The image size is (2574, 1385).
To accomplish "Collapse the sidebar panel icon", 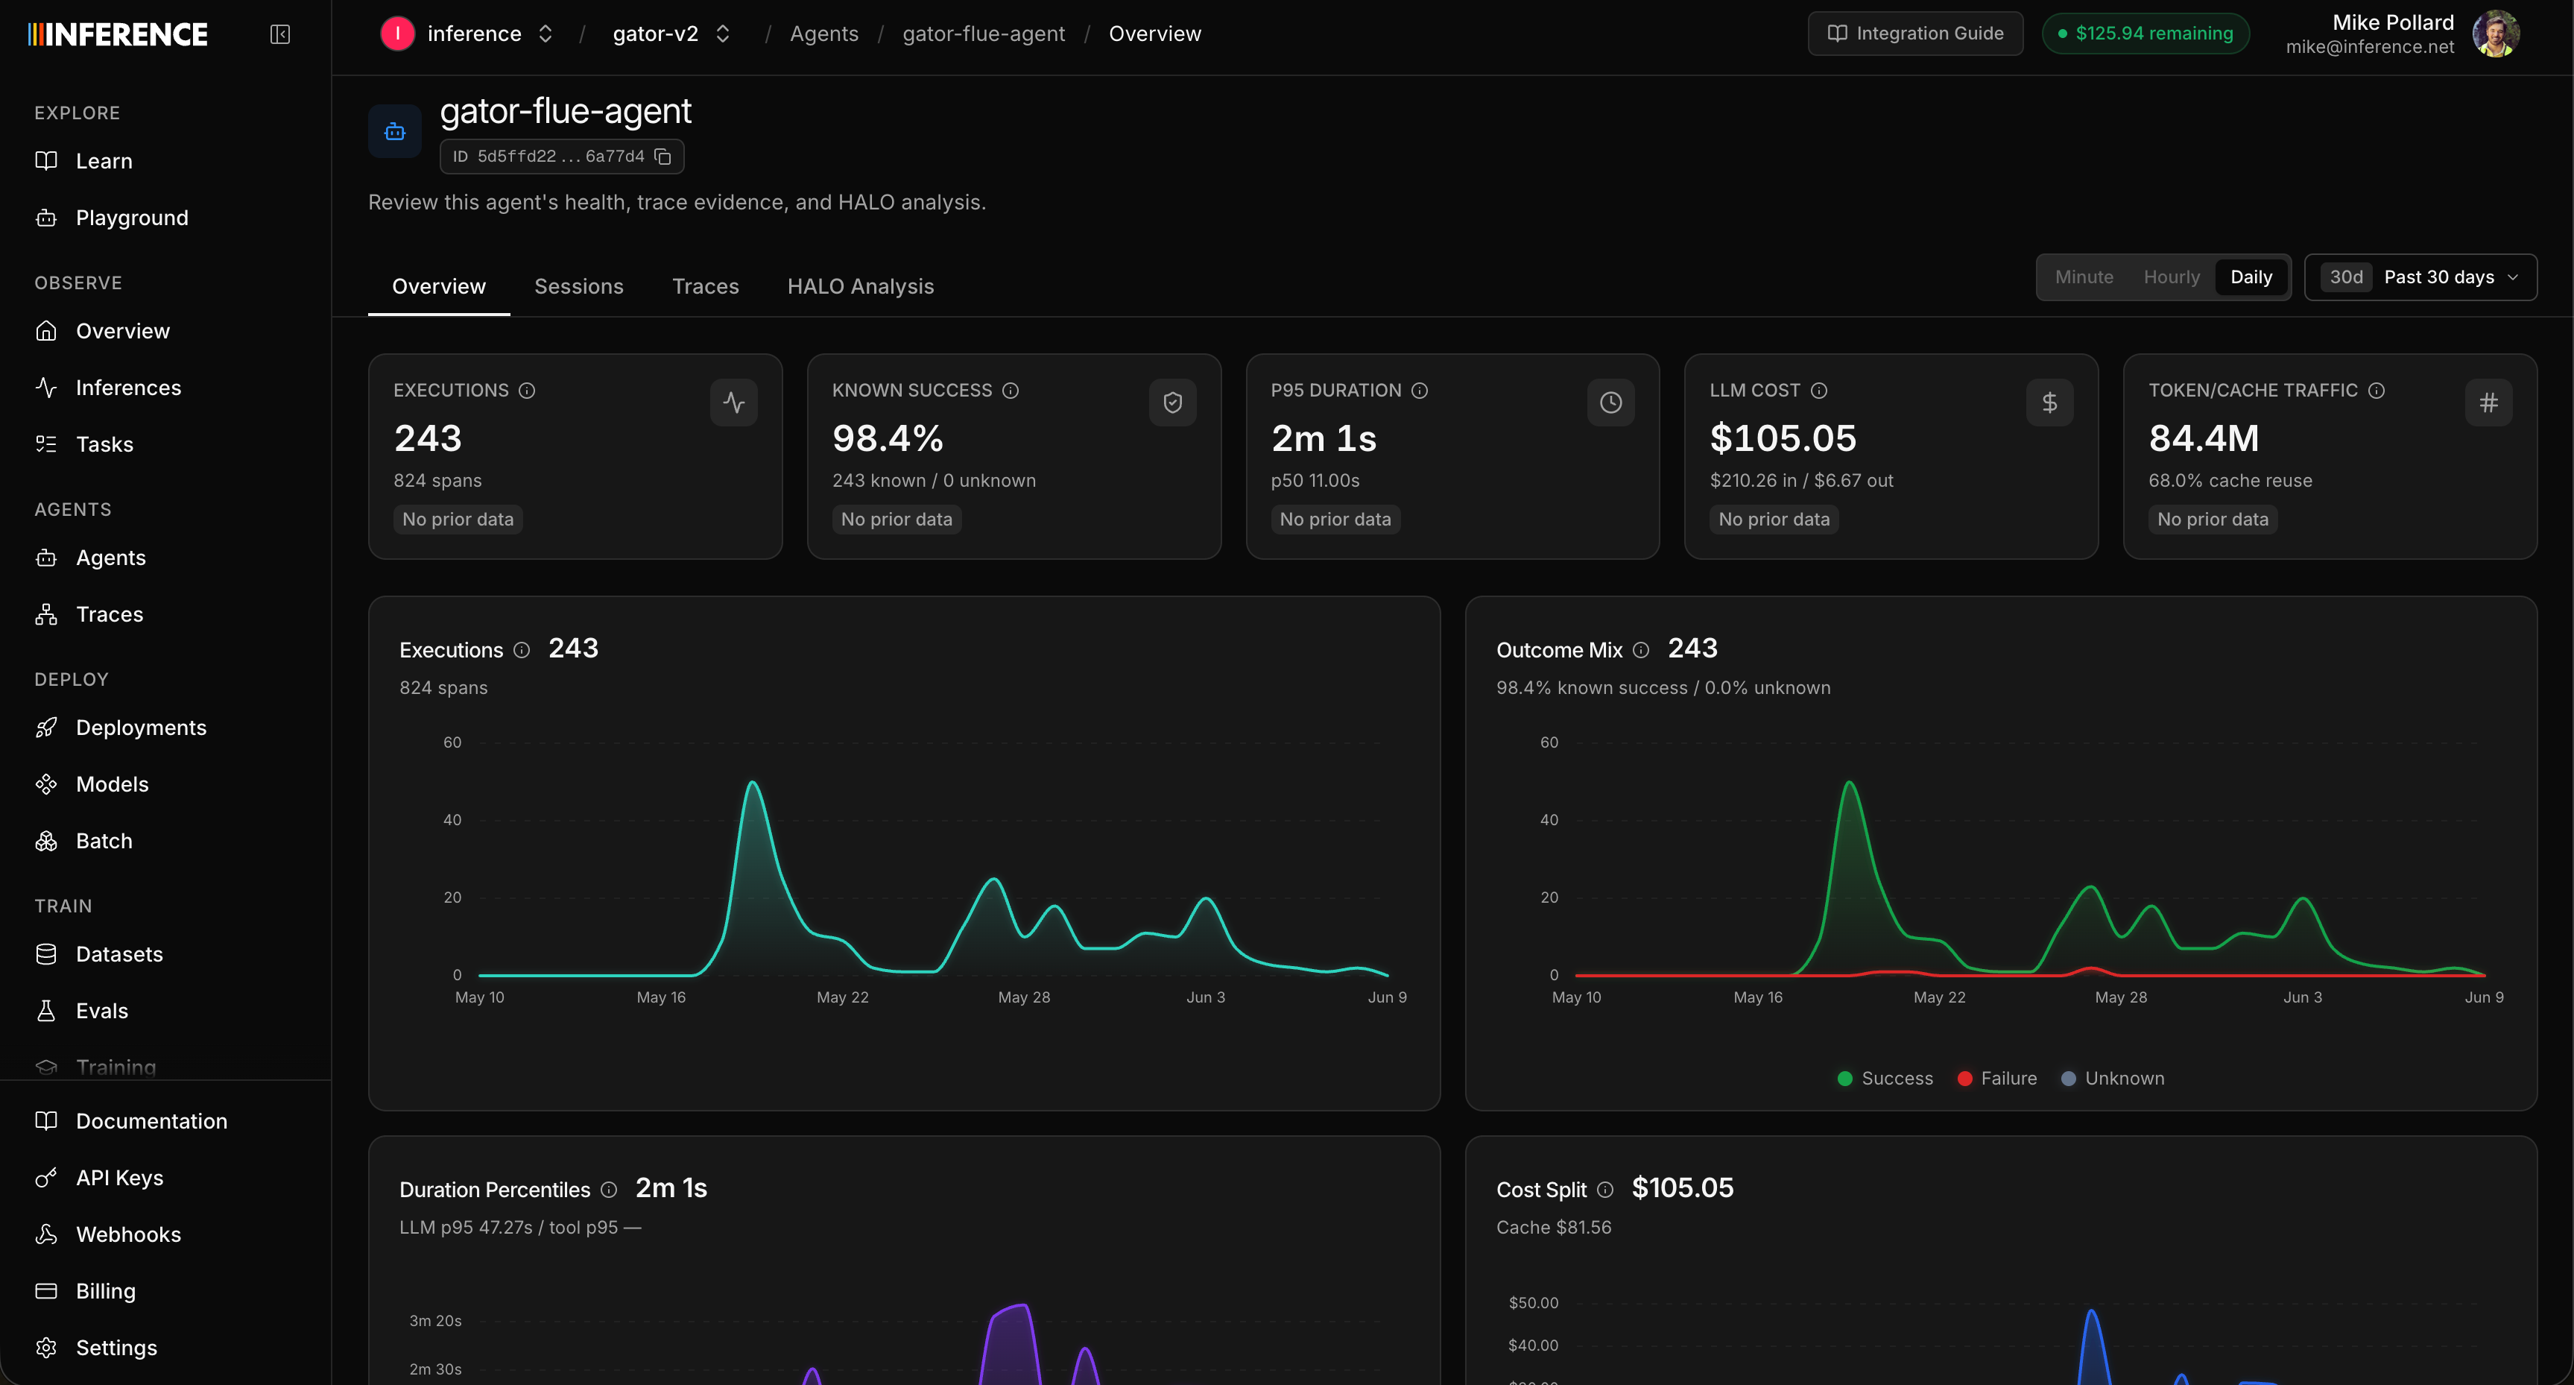I will point(279,34).
